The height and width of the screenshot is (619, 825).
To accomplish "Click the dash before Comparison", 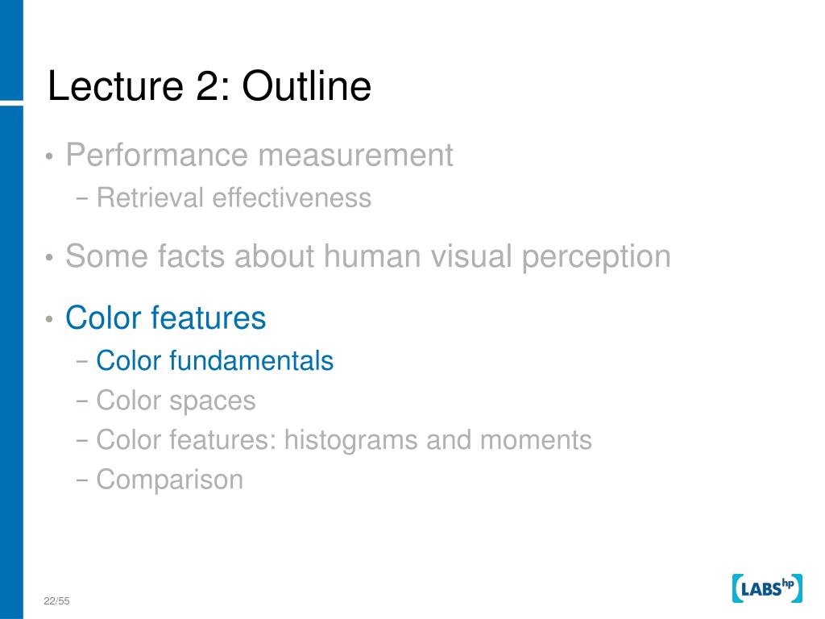I will click(x=82, y=480).
